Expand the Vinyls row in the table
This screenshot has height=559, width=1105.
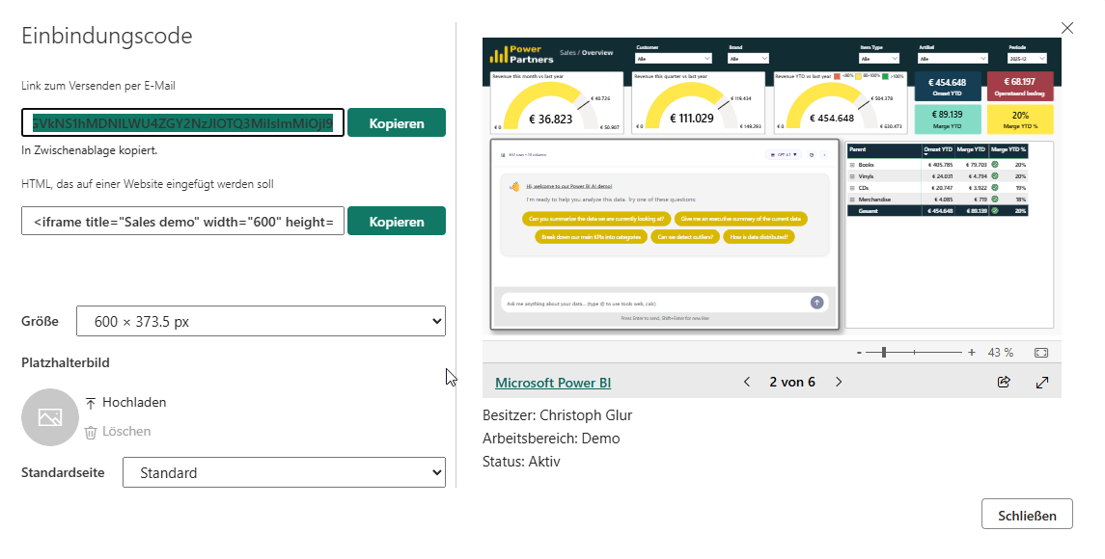(x=852, y=176)
